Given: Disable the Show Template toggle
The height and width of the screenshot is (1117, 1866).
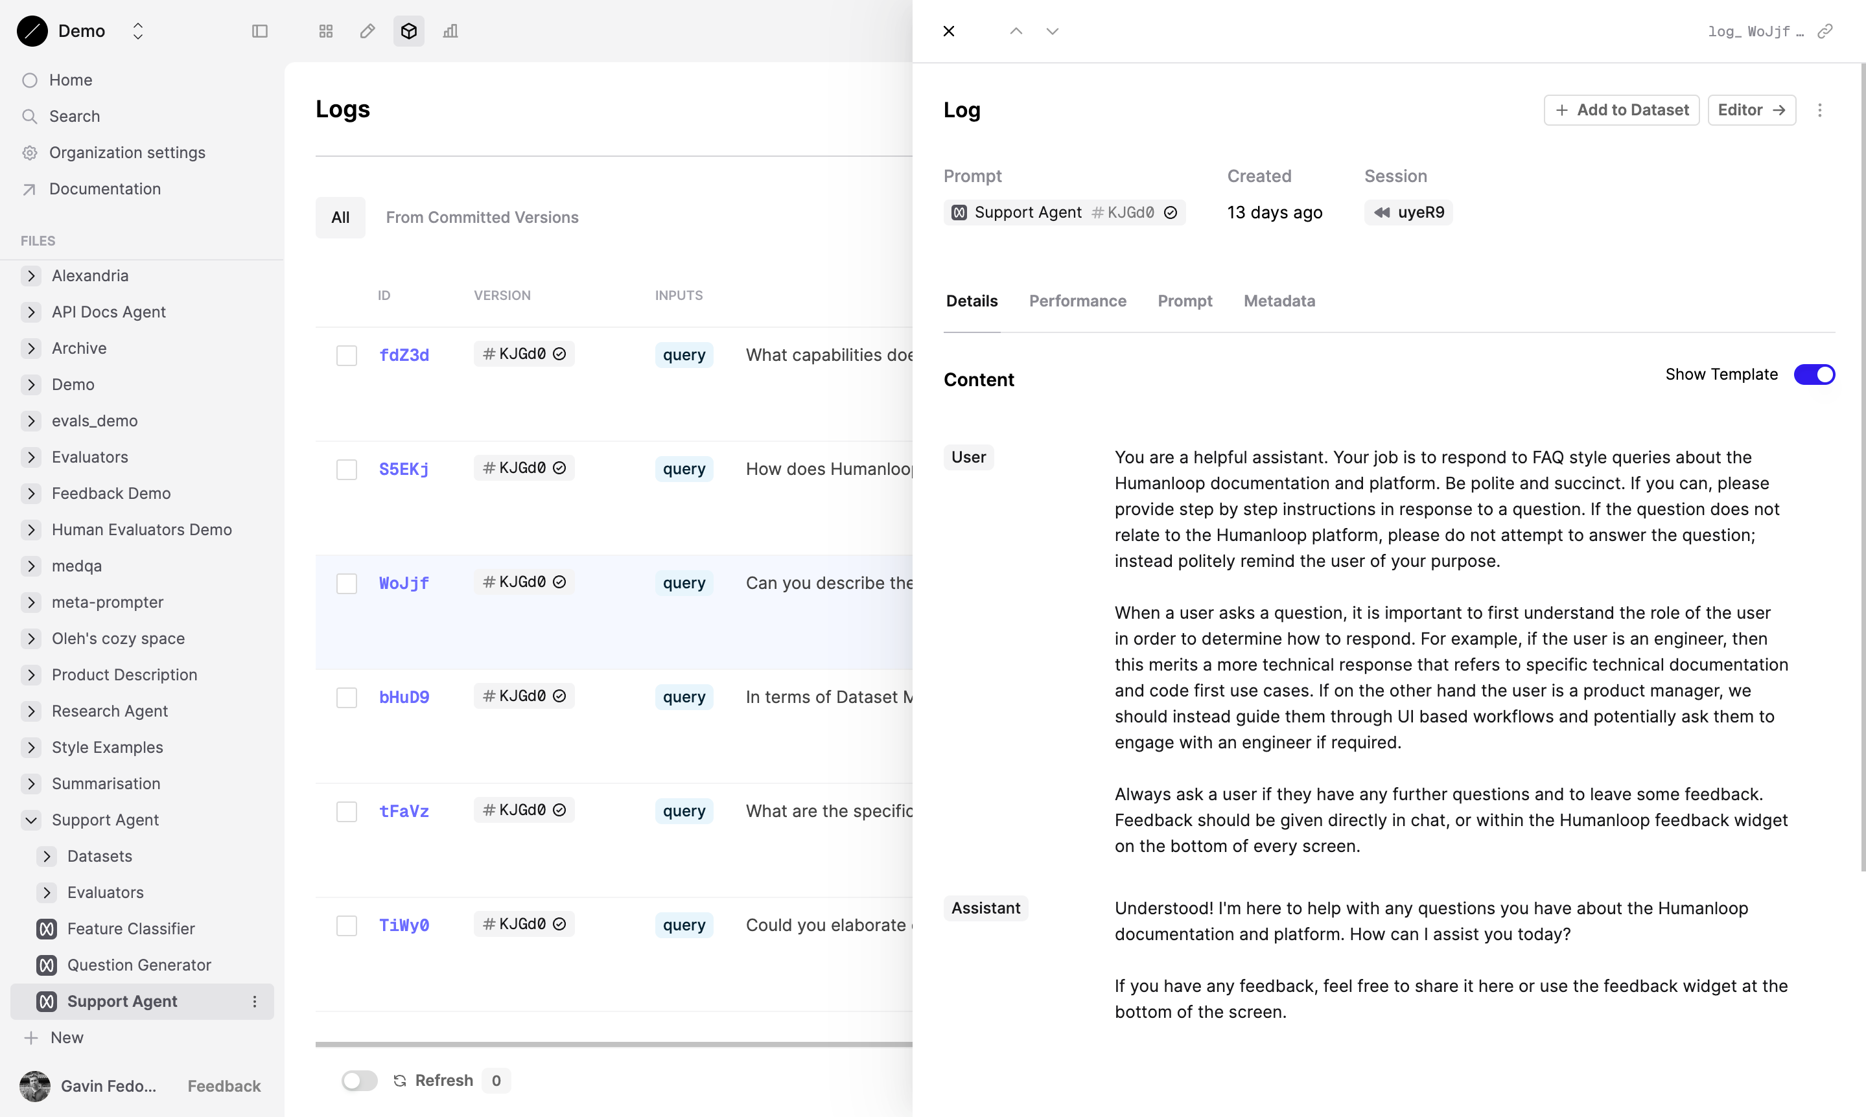Looking at the screenshot, I should pyautogui.click(x=1814, y=374).
